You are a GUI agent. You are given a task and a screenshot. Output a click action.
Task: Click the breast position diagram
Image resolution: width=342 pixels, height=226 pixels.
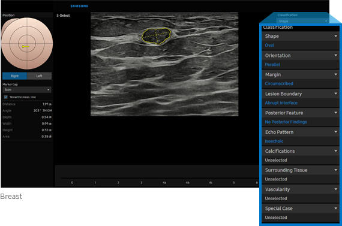click(27, 43)
